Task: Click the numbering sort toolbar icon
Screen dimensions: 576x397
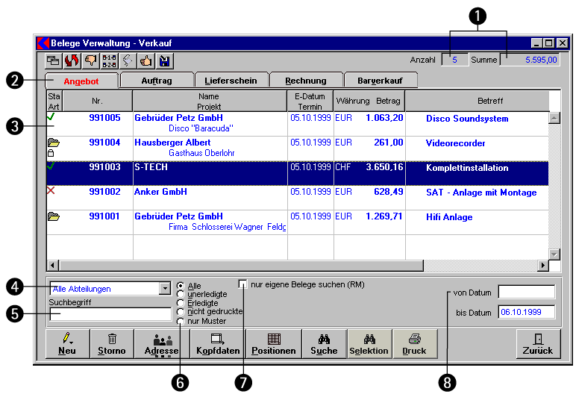Action: 110,61
